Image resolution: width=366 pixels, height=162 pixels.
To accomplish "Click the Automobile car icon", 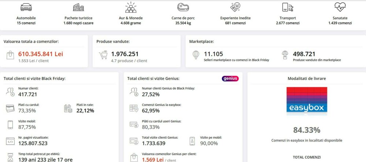I will point(26,7).
